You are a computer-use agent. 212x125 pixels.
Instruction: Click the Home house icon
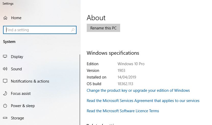point(5,18)
